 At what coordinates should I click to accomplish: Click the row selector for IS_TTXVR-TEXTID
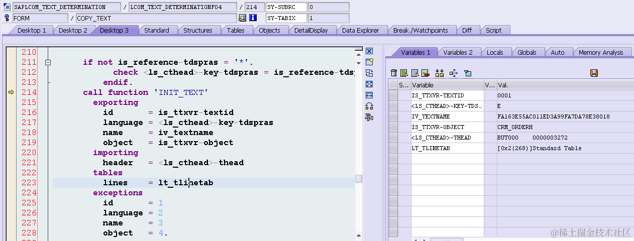point(393,95)
